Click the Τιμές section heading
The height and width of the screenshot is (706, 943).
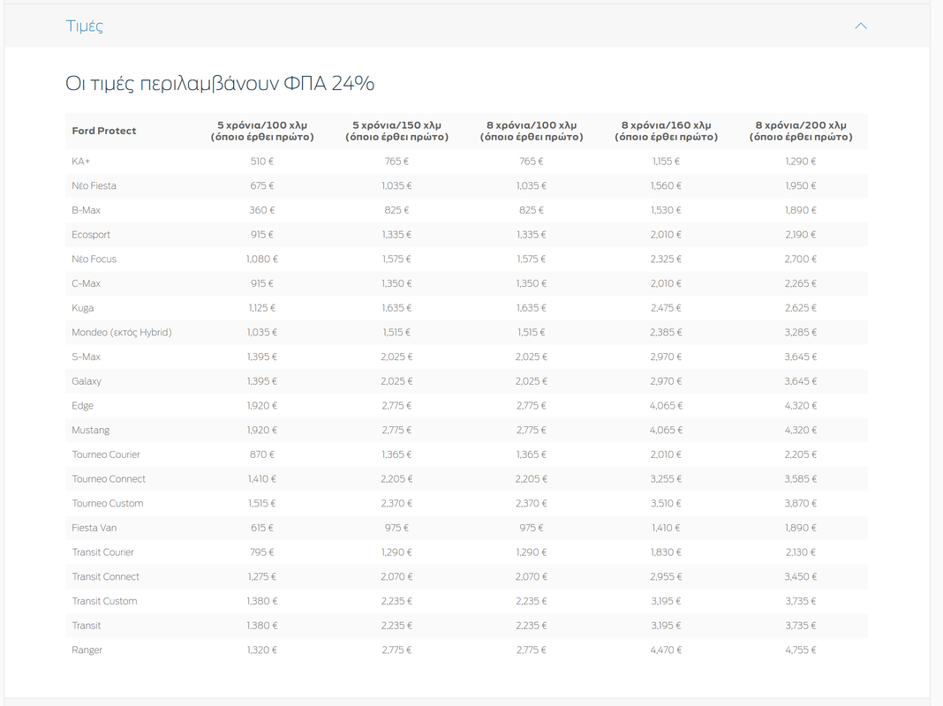point(84,26)
